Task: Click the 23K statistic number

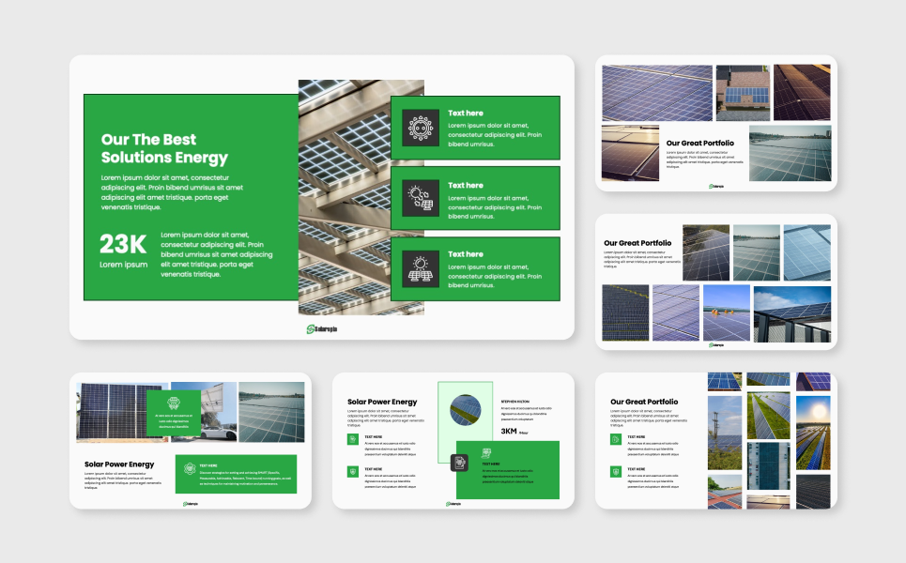Action: click(x=123, y=245)
